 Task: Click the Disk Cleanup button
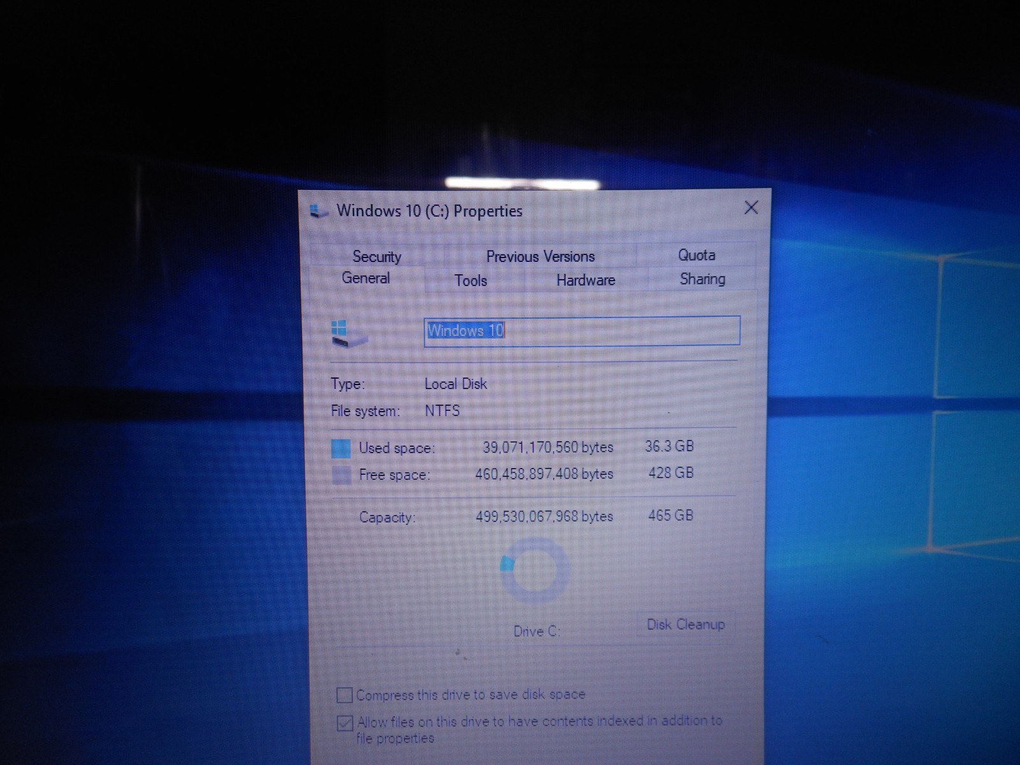(x=685, y=624)
